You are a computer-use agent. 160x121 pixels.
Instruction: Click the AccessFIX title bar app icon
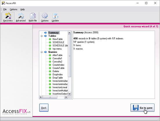[x=3, y=3]
